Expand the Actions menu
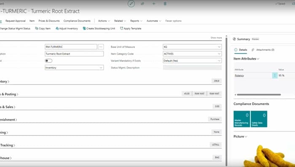The width and height of the screenshot is (295, 167). coord(104,21)
